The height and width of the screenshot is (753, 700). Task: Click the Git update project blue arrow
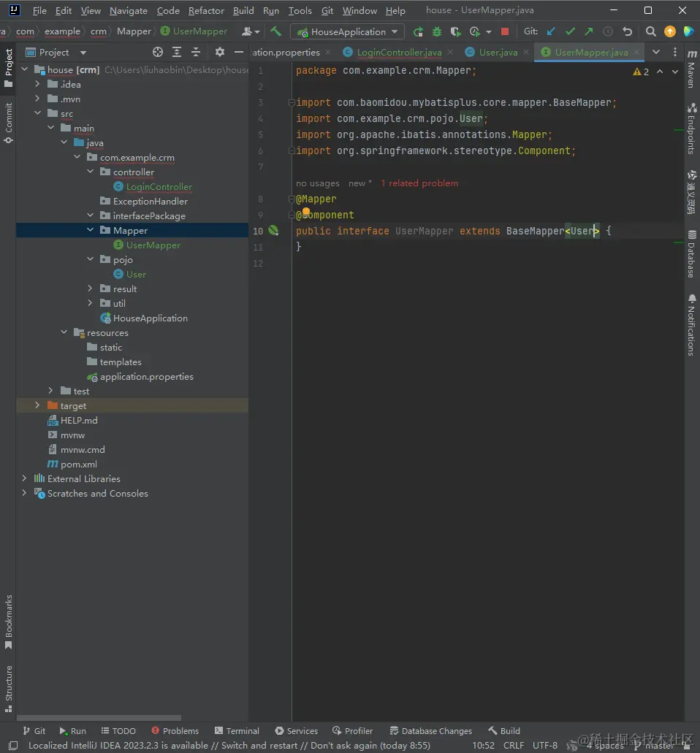[552, 31]
